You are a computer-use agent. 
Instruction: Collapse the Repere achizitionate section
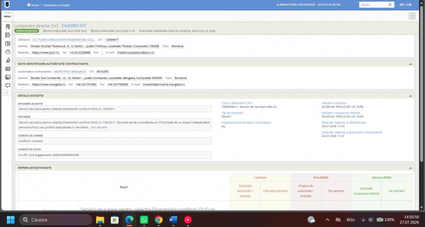coord(410,168)
